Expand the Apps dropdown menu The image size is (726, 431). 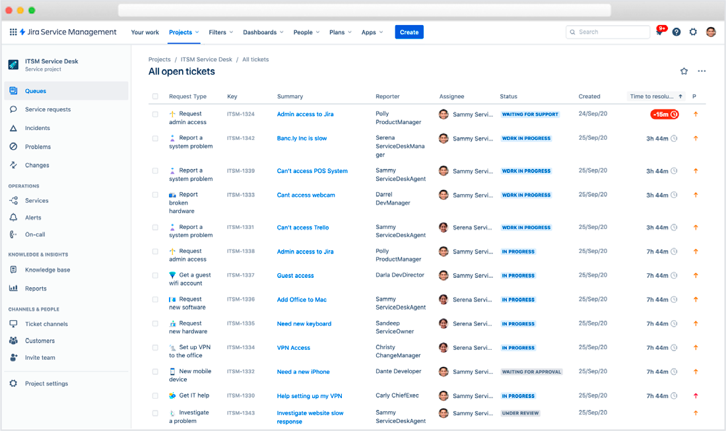point(372,32)
